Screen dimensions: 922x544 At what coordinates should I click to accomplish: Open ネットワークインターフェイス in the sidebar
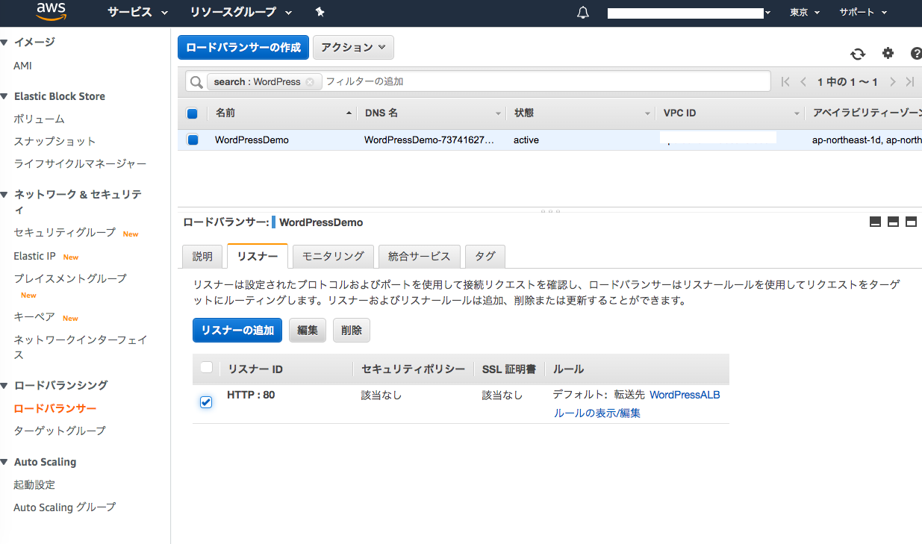pos(81,347)
